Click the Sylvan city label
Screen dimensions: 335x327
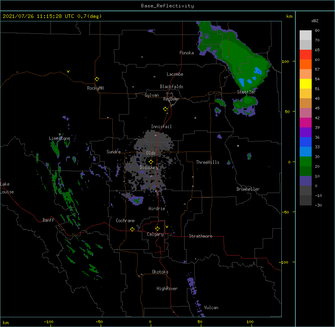pyautogui.click(x=152, y=95)
